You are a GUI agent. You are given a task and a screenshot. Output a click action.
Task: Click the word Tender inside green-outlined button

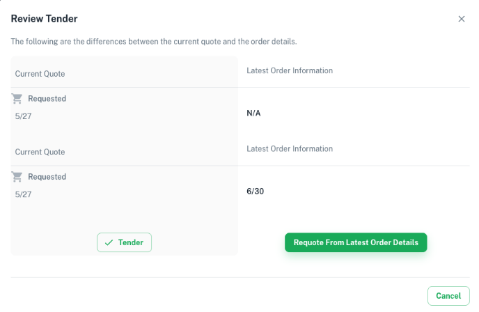[131, 242]
